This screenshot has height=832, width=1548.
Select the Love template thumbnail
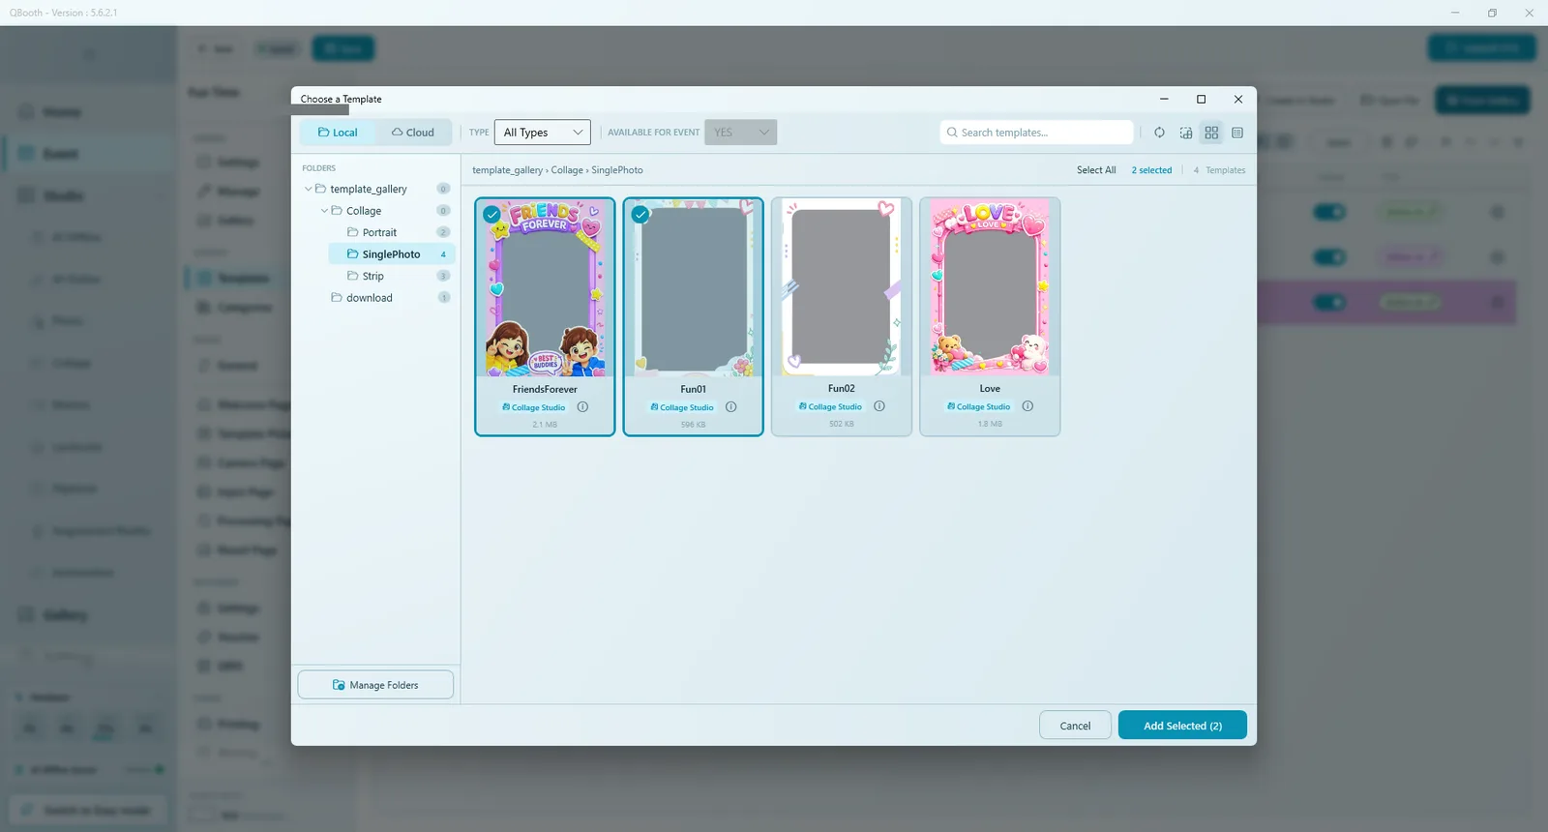coord(990,287)
